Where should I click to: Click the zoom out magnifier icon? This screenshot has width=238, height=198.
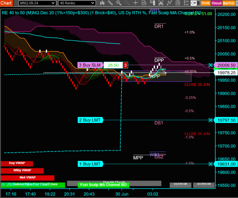click(x=127, y=3)
